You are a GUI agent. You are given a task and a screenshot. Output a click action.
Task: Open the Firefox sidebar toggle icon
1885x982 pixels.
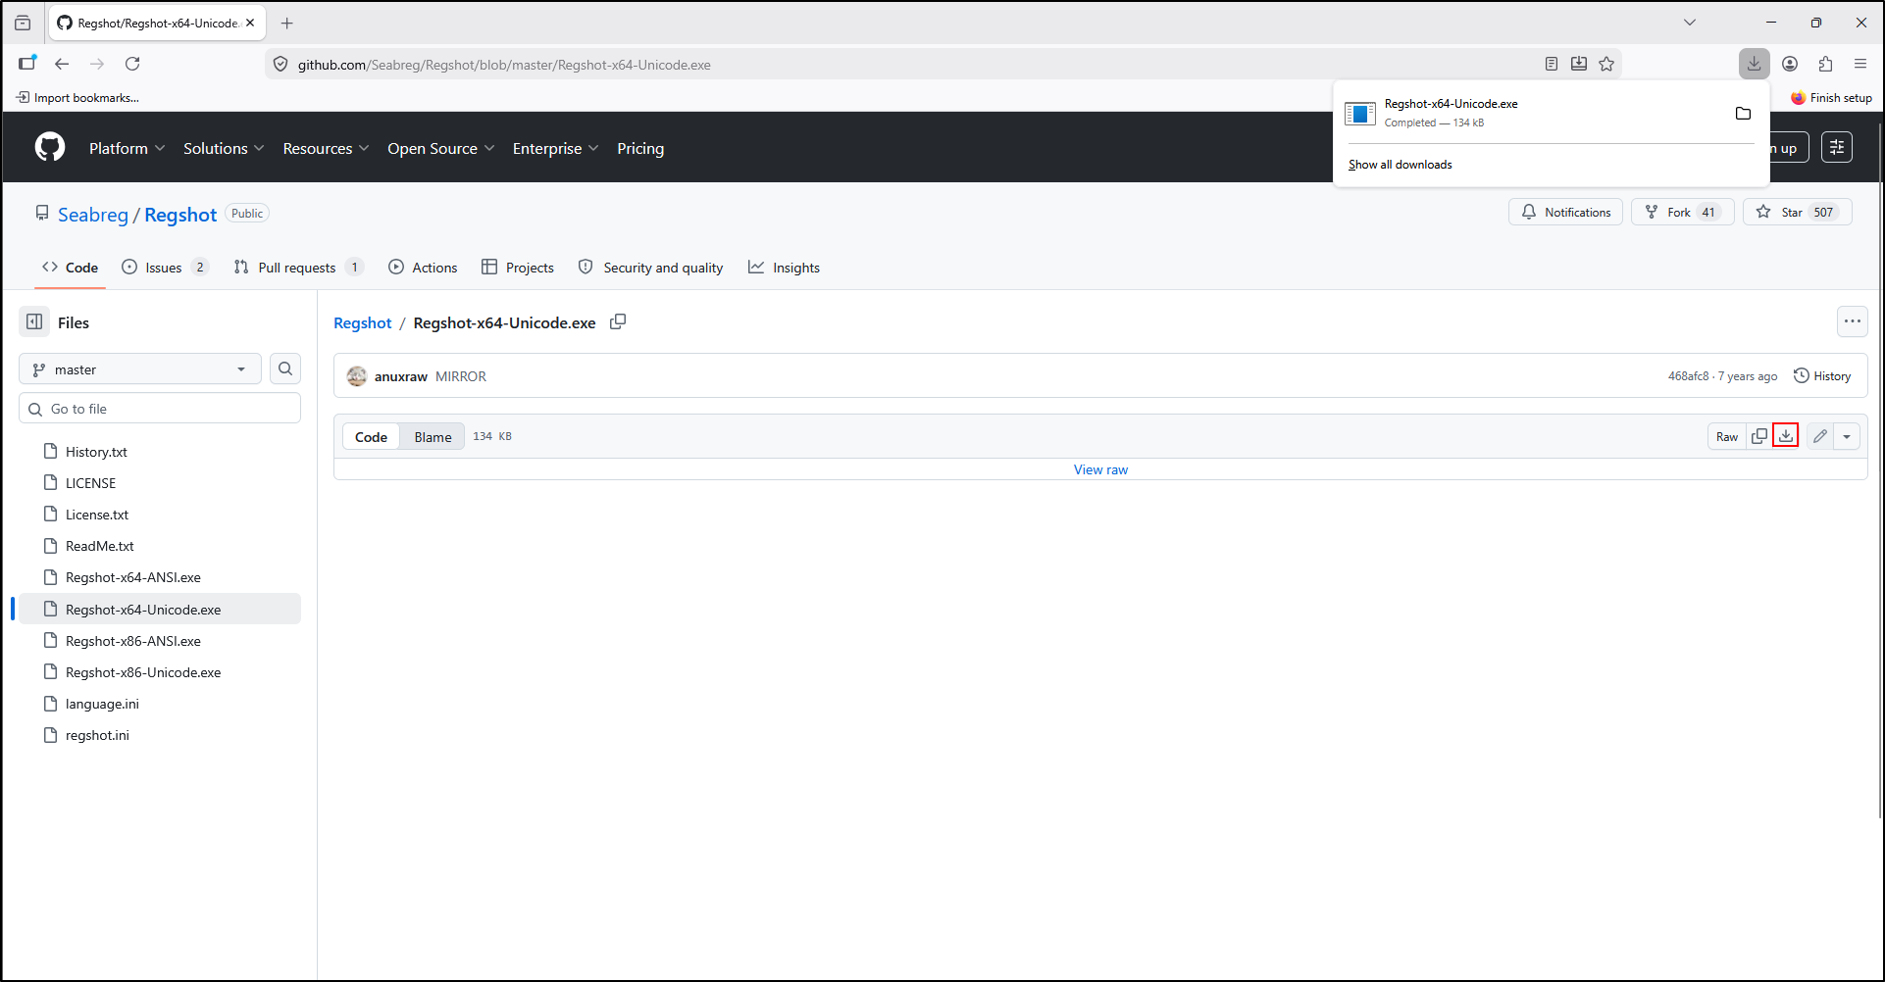pos(26,64)
